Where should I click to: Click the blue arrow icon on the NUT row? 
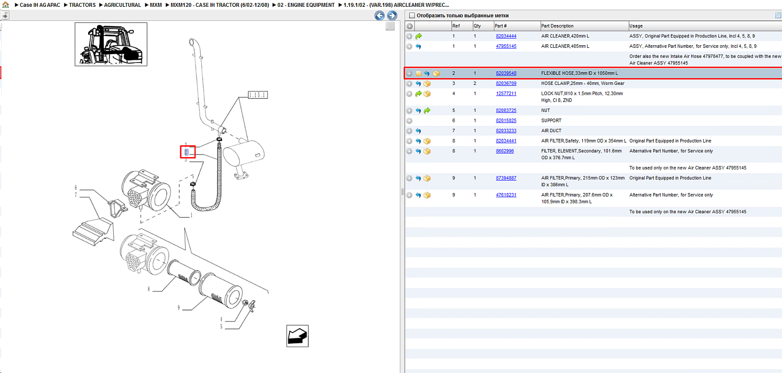419,110
